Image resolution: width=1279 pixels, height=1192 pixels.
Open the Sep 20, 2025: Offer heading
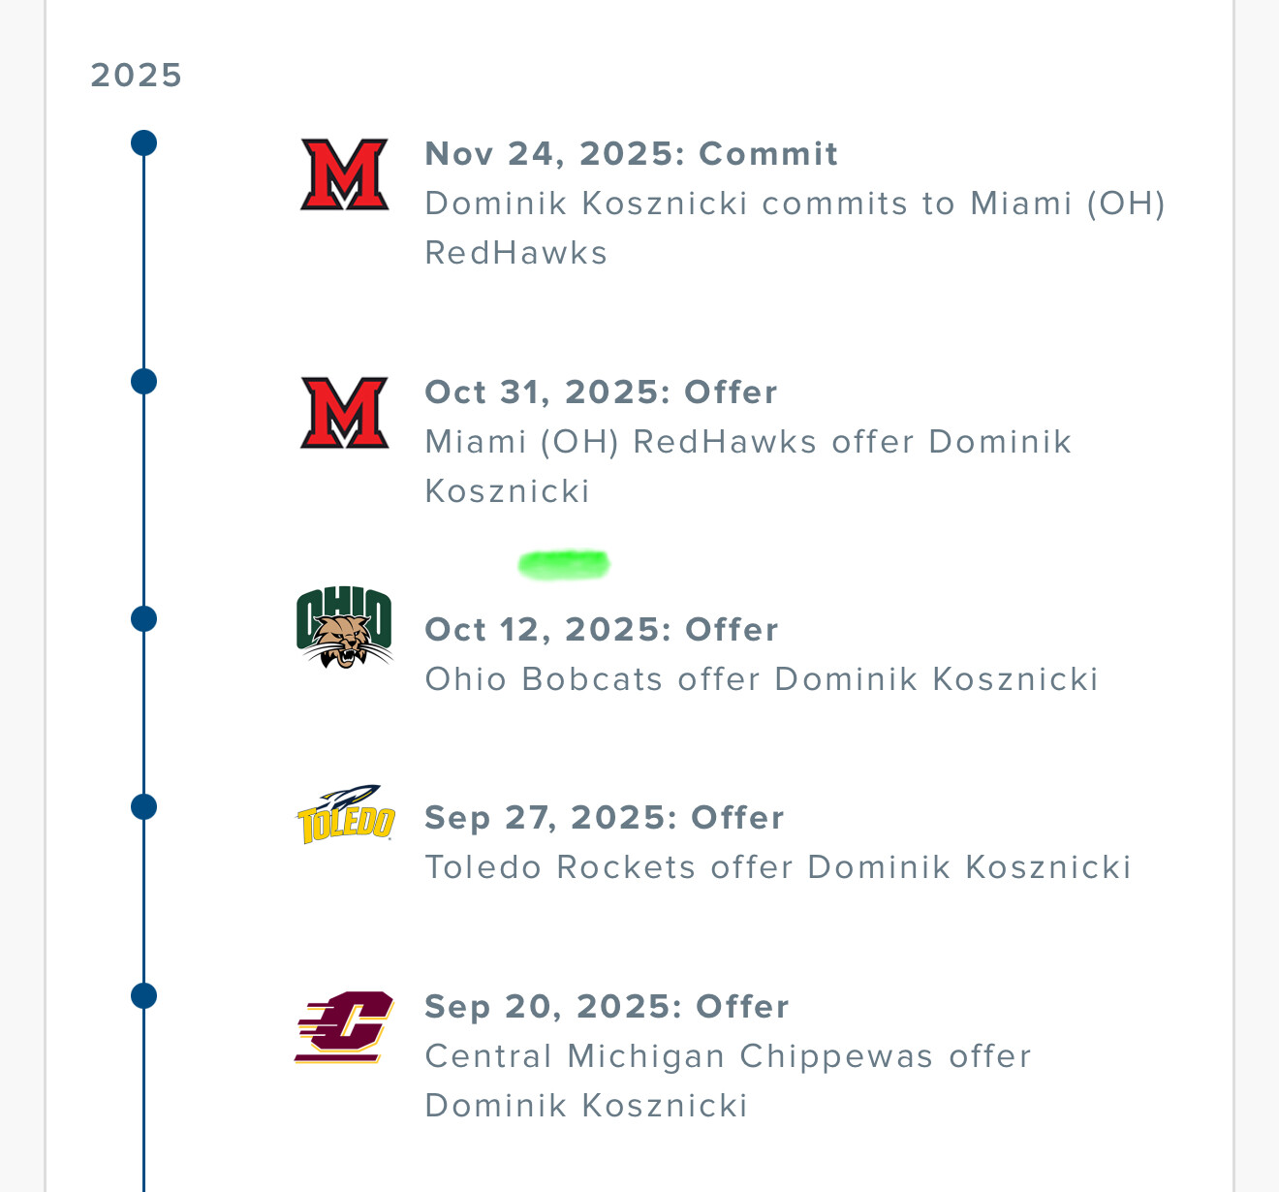(x=607, y=1006)
